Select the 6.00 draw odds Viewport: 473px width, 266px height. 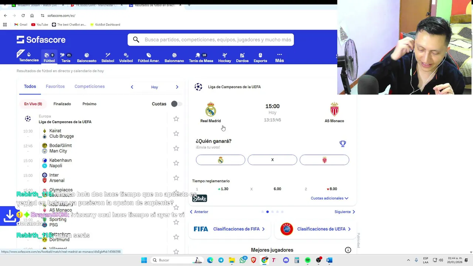(277, 189)
